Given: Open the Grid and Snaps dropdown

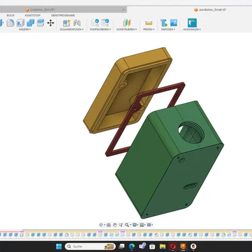Looking at the screenshot, I should [x=142, y=225].
